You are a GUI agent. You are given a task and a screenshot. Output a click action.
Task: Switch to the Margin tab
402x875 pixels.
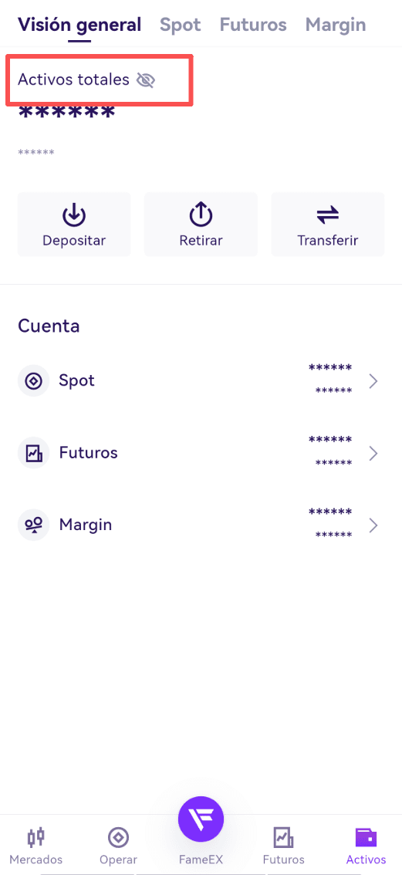[336, 25]
